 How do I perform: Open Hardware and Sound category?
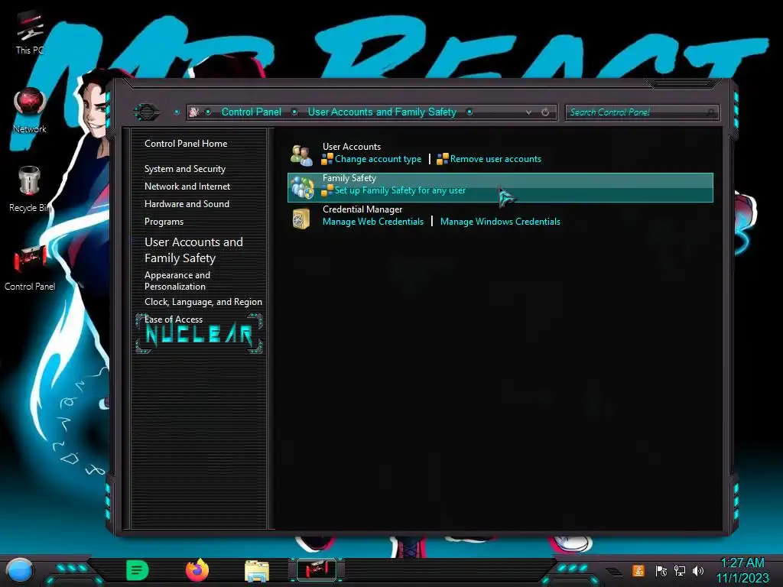pyautogui.click(x=187, y=203)
